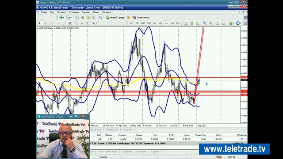Set chart type to bar chart
283x159 pixels.
[x=186, y=23]
